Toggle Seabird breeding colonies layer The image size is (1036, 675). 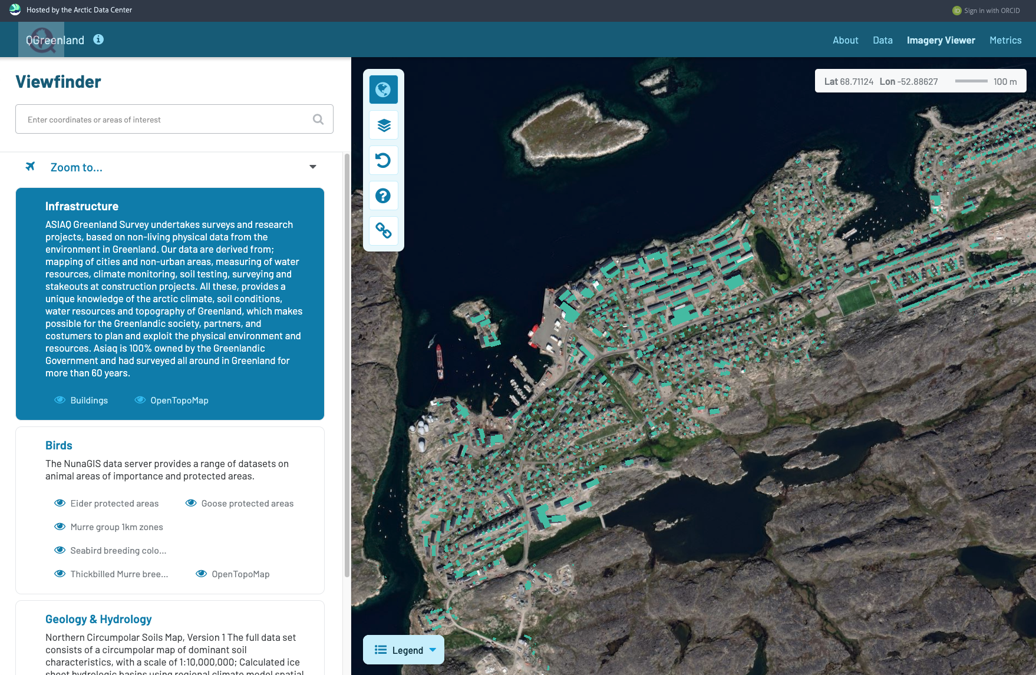pos(60,550)
